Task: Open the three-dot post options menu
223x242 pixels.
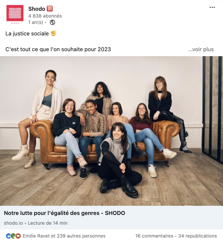Action: point(212,7)
